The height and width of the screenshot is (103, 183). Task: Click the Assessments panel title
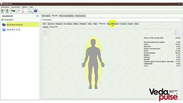point(7,16)
